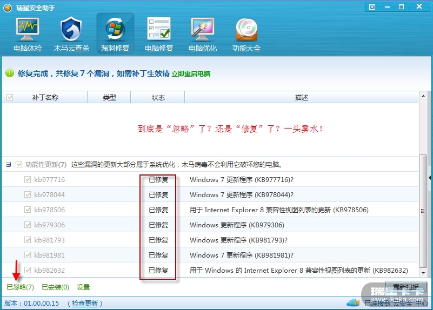Open 木马云查杀 trojan cloud scan
The height and width of the screenshot is (310, 433).
[x=71, y=35]
